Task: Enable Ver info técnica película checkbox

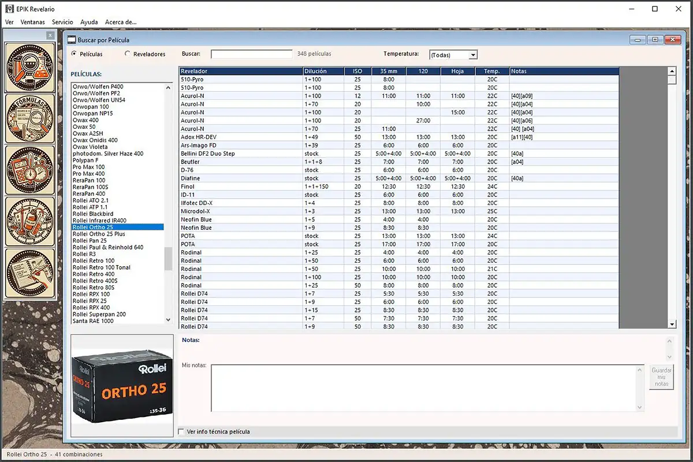Action: (181, 431)
